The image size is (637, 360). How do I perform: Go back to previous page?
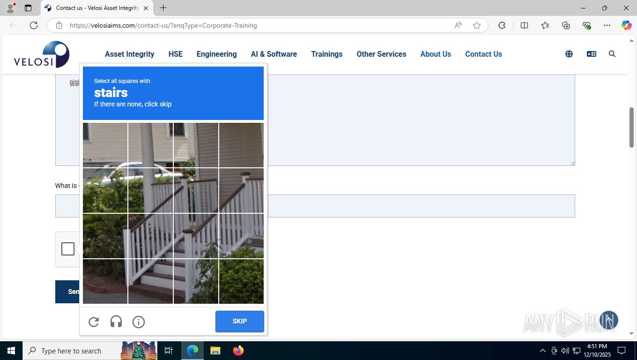(13, 25)
